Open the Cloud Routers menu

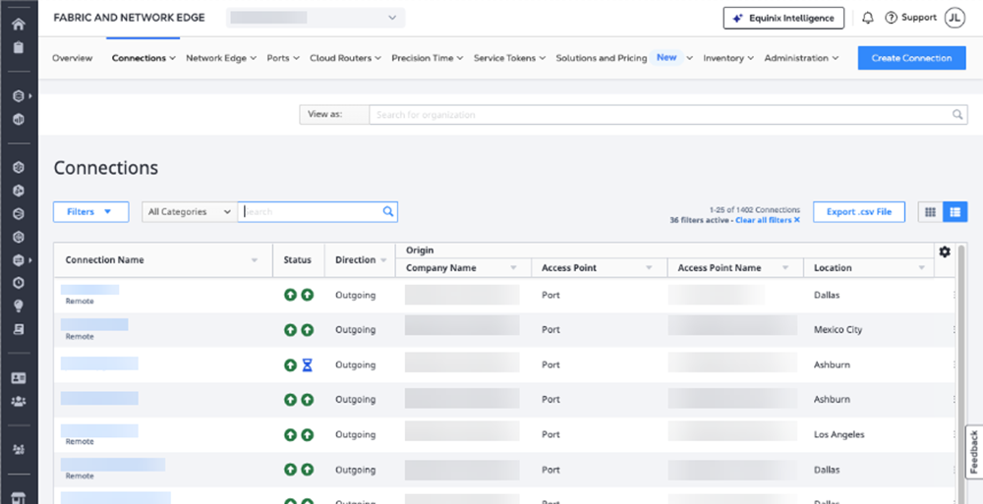(346, 58)
